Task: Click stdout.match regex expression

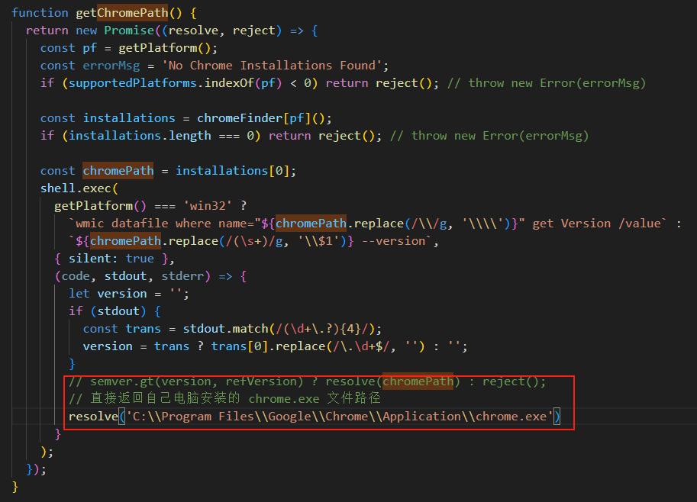Action: coord(279,329)
